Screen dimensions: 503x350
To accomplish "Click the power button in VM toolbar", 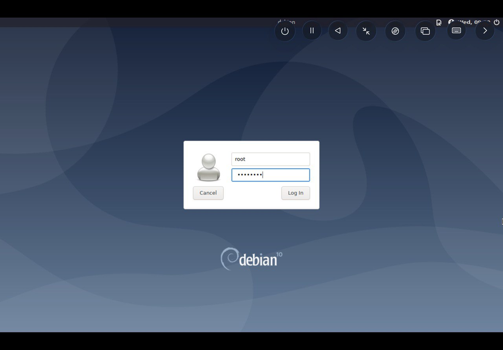I will 285,31.
